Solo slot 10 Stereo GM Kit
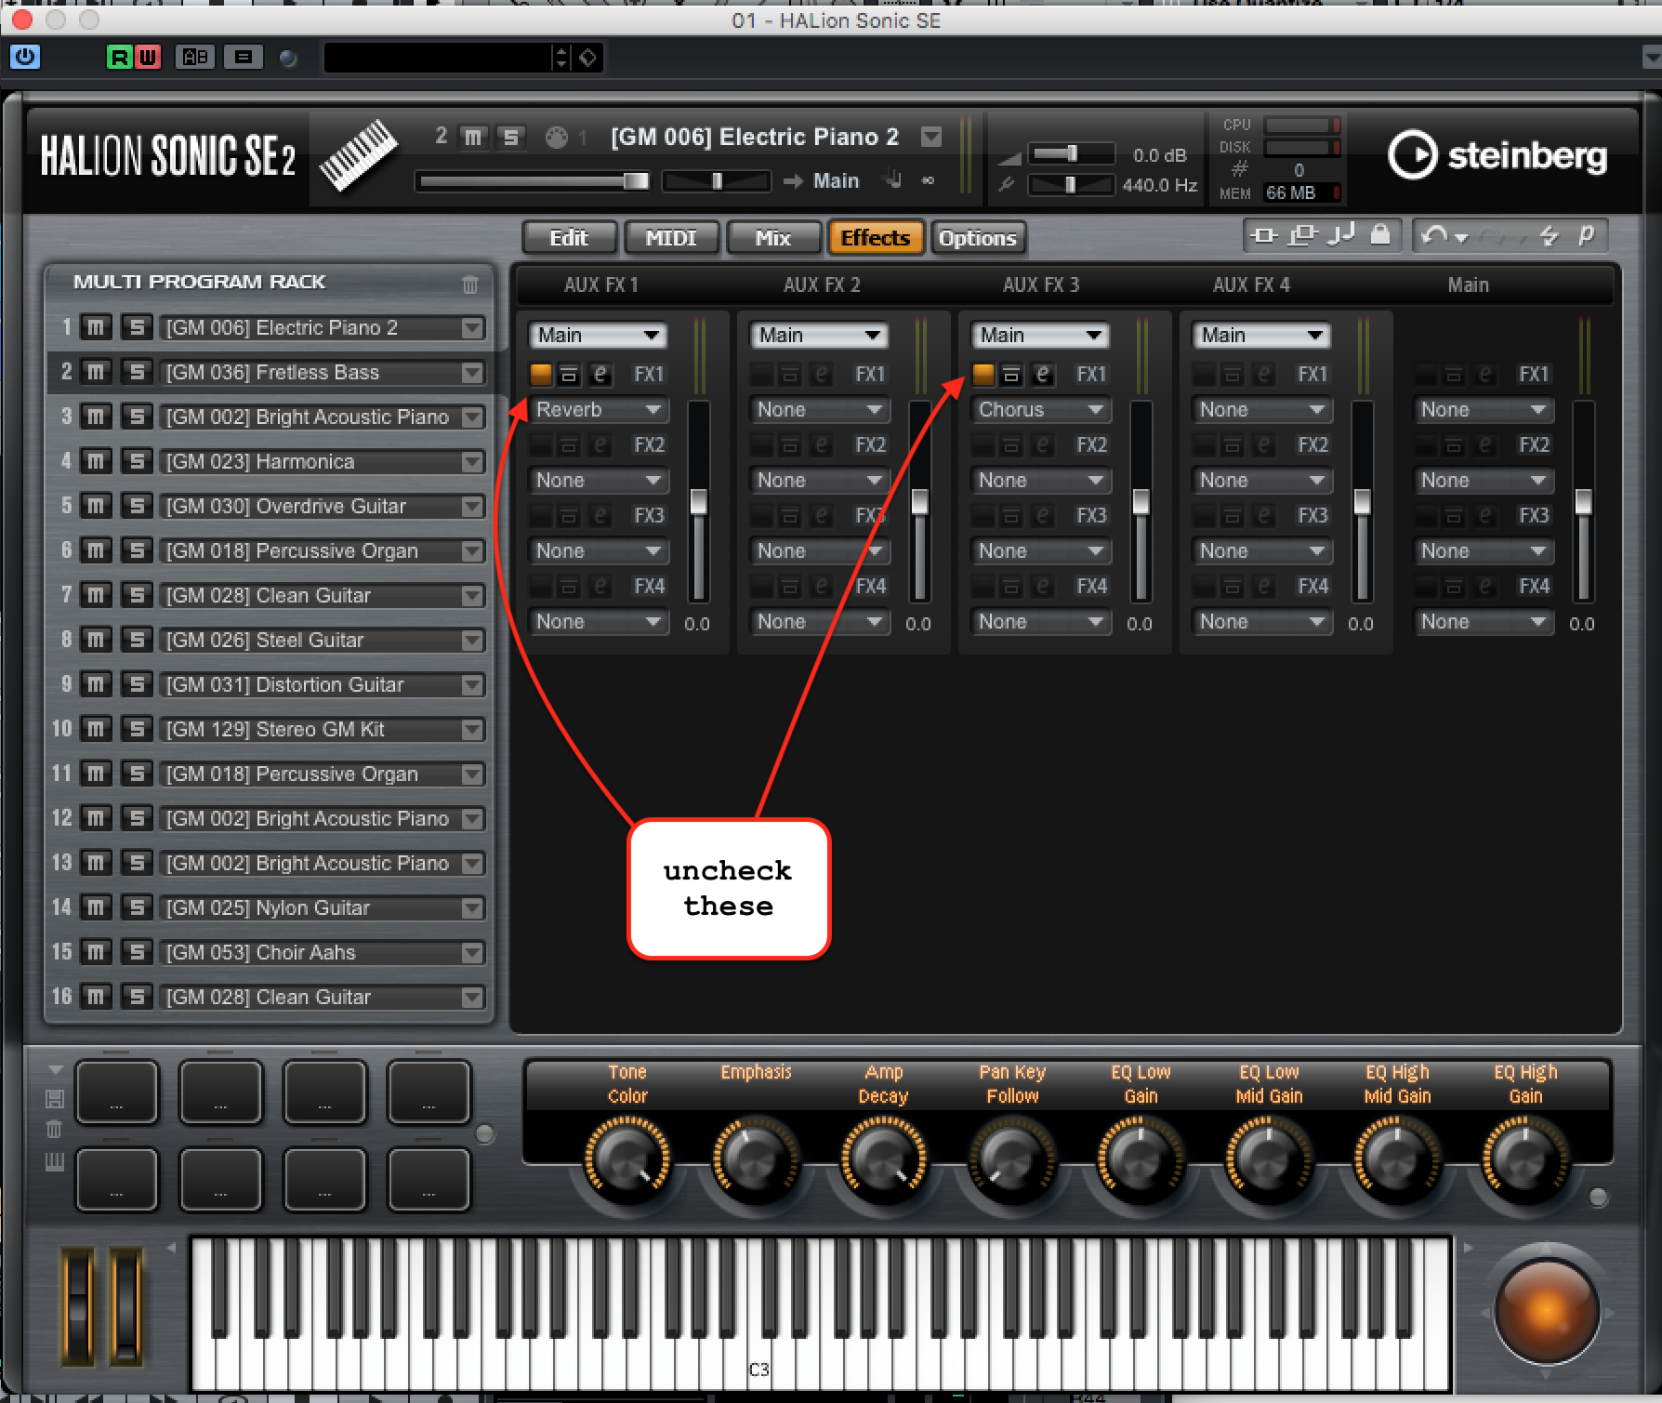The image size is (1662, 1403). click(138, 729)
